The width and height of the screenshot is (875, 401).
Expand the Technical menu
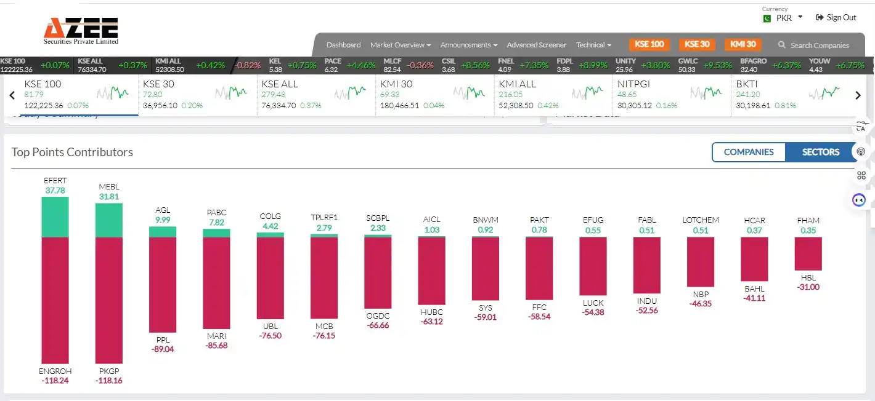click(593, 45)
